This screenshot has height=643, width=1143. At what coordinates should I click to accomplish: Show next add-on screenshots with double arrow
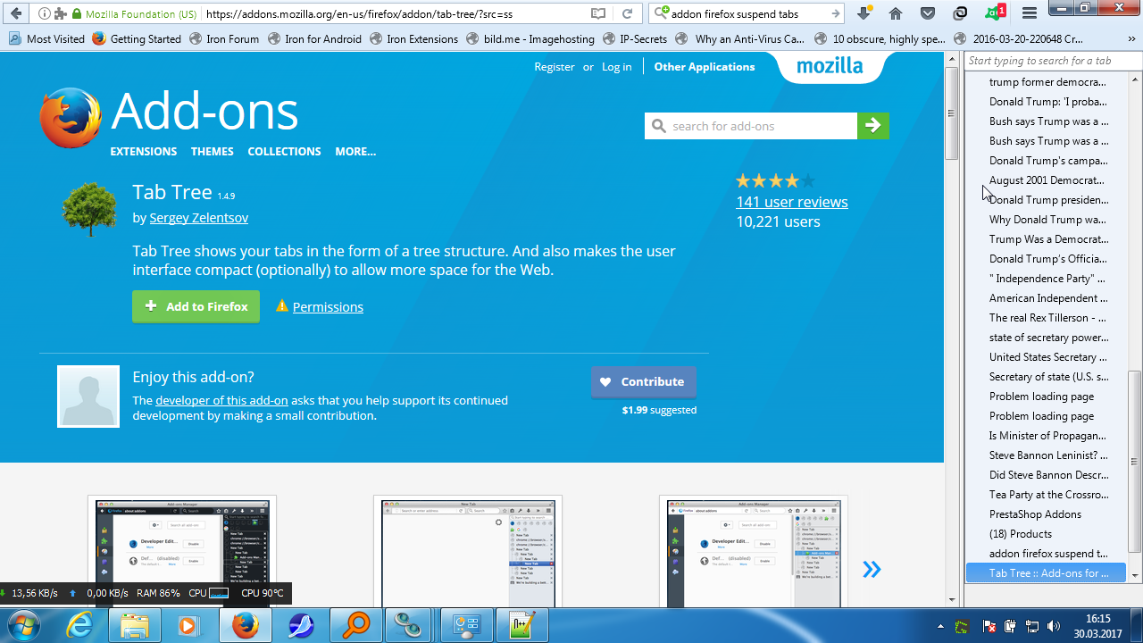click(x=872, y=569)
